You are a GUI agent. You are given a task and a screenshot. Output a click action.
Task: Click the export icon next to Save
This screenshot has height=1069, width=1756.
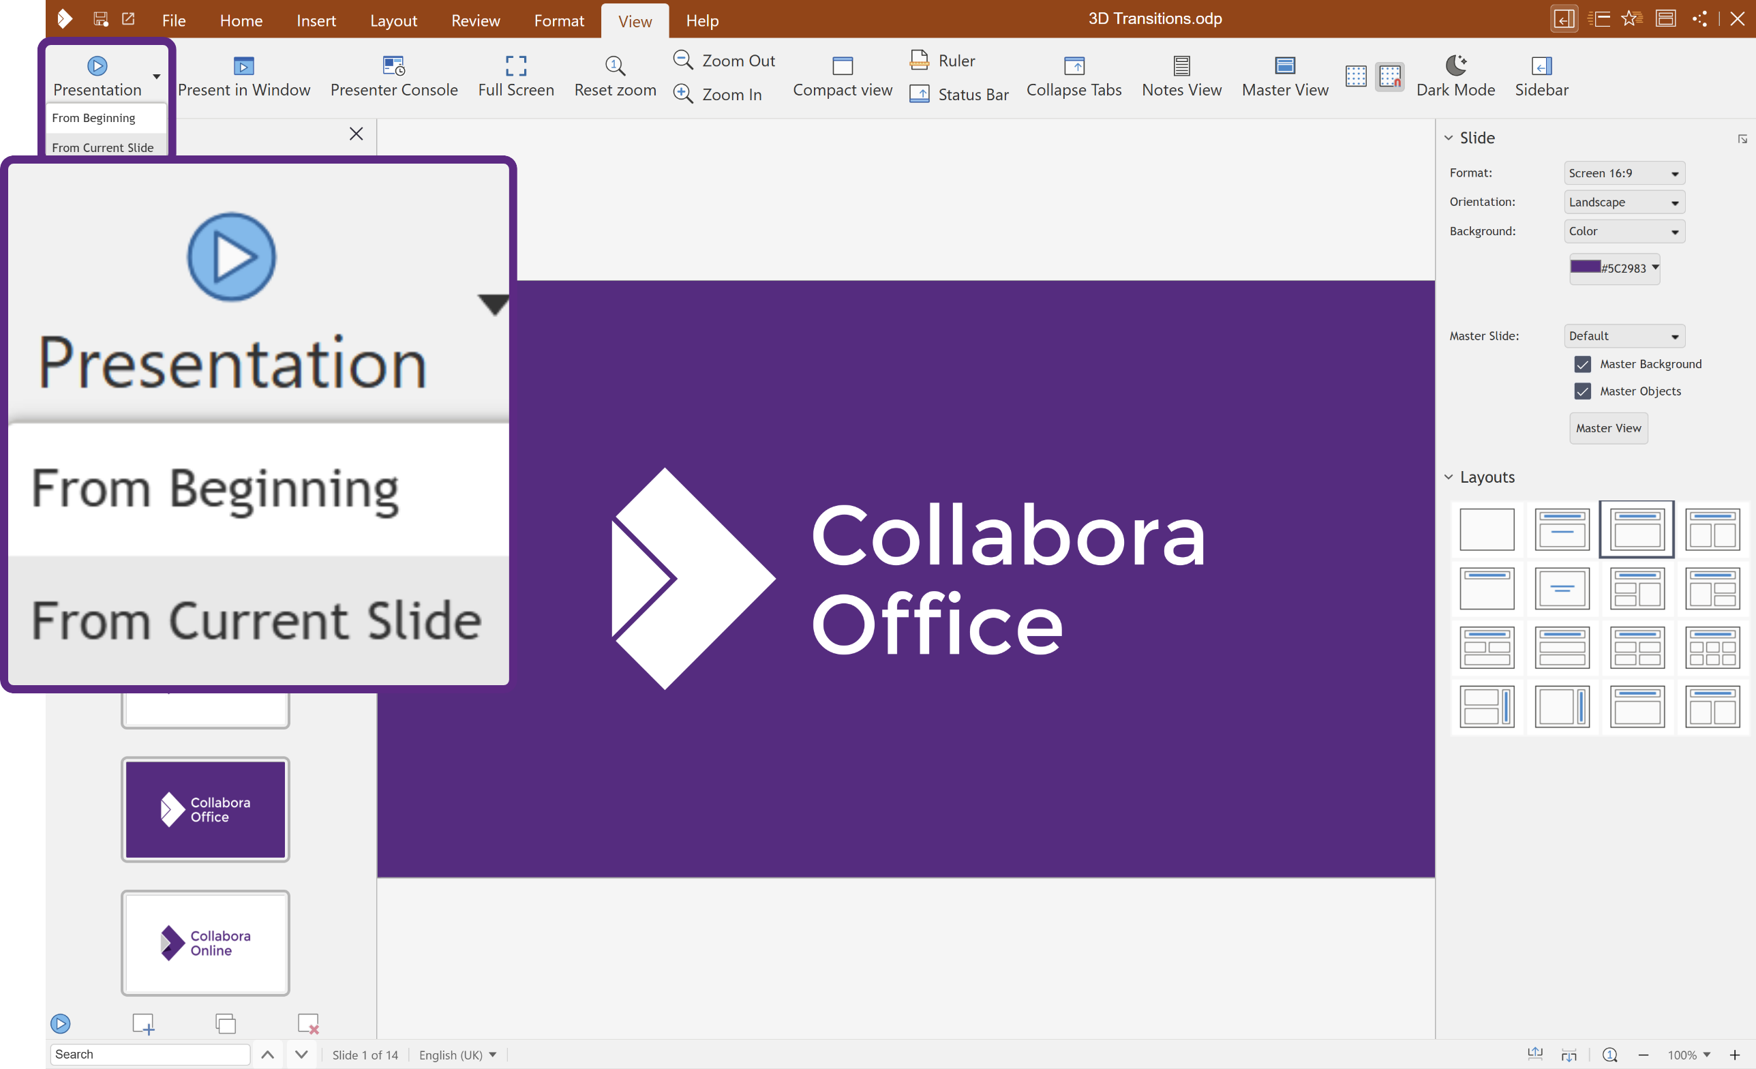pyautogui.click(x=128, y=19)
